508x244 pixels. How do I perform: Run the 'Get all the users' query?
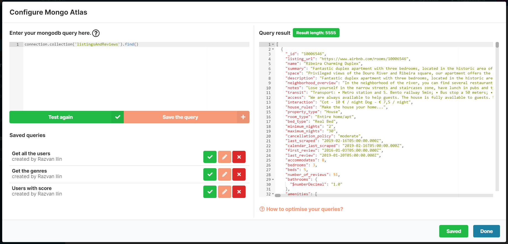(x=210, y=157)
